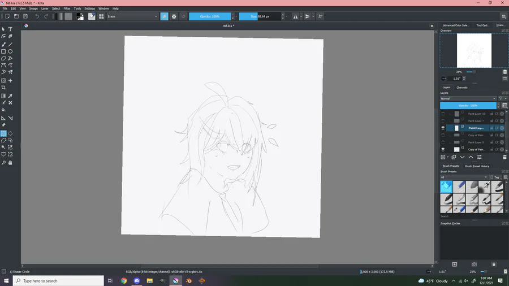Click the foreground/background color swatch
This screenshot has width=509, height=286.
pyautogui.click(x=80, y=16)
